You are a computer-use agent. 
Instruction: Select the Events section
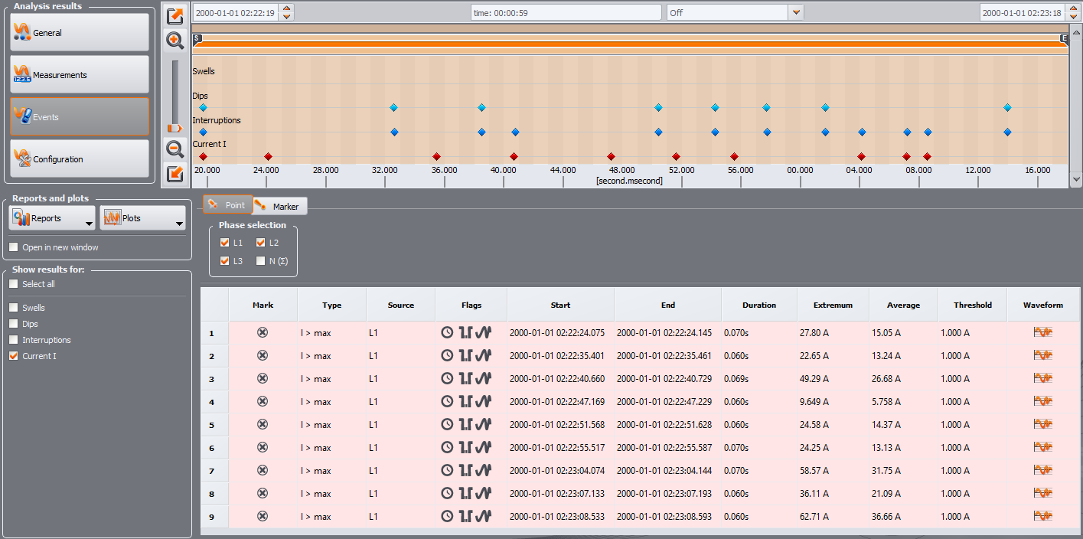[80, 117]
